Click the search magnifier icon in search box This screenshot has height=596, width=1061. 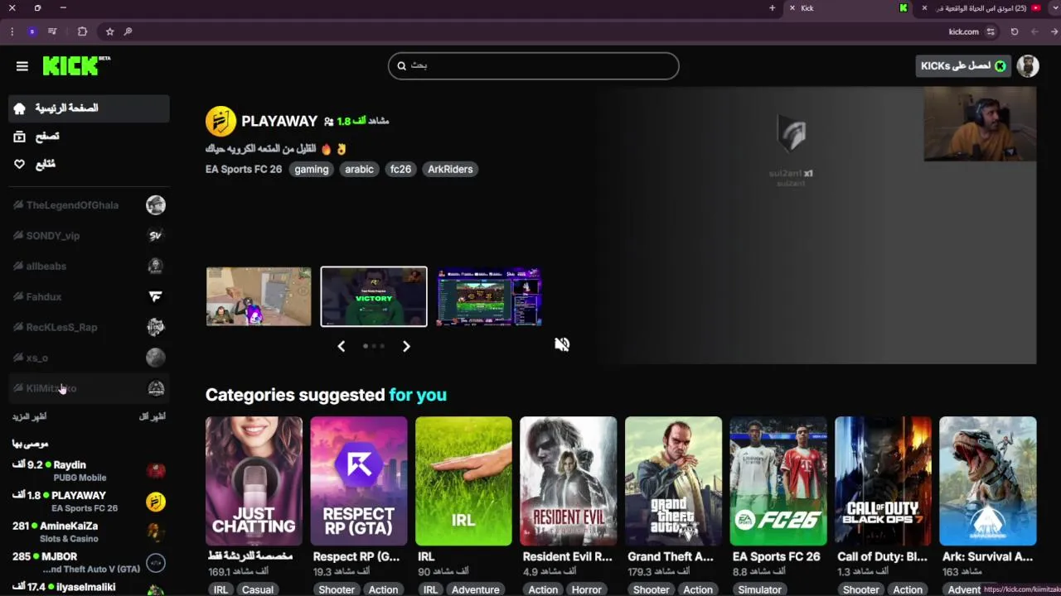pyautogui.click(x=402, y=65)
